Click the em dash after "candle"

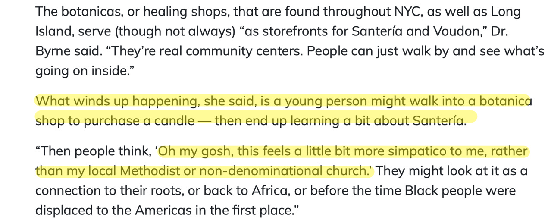204,121
